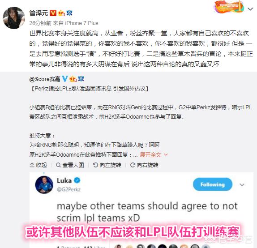The width and height of the screenshot is (257, 248).
Task: Open the 为中国加油 banner badge
Action: click(229, 7)
